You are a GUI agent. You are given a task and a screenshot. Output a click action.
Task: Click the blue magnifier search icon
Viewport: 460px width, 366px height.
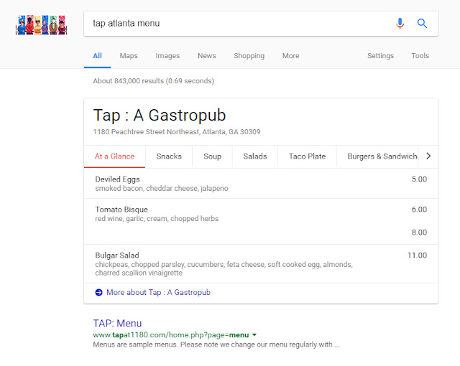422,23
